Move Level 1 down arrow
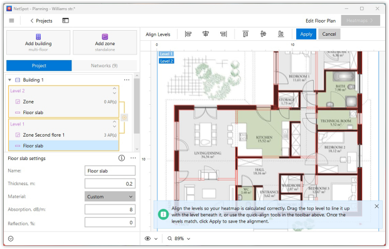The height and width of the screenshot is (249, 389). tap(114, 127)
